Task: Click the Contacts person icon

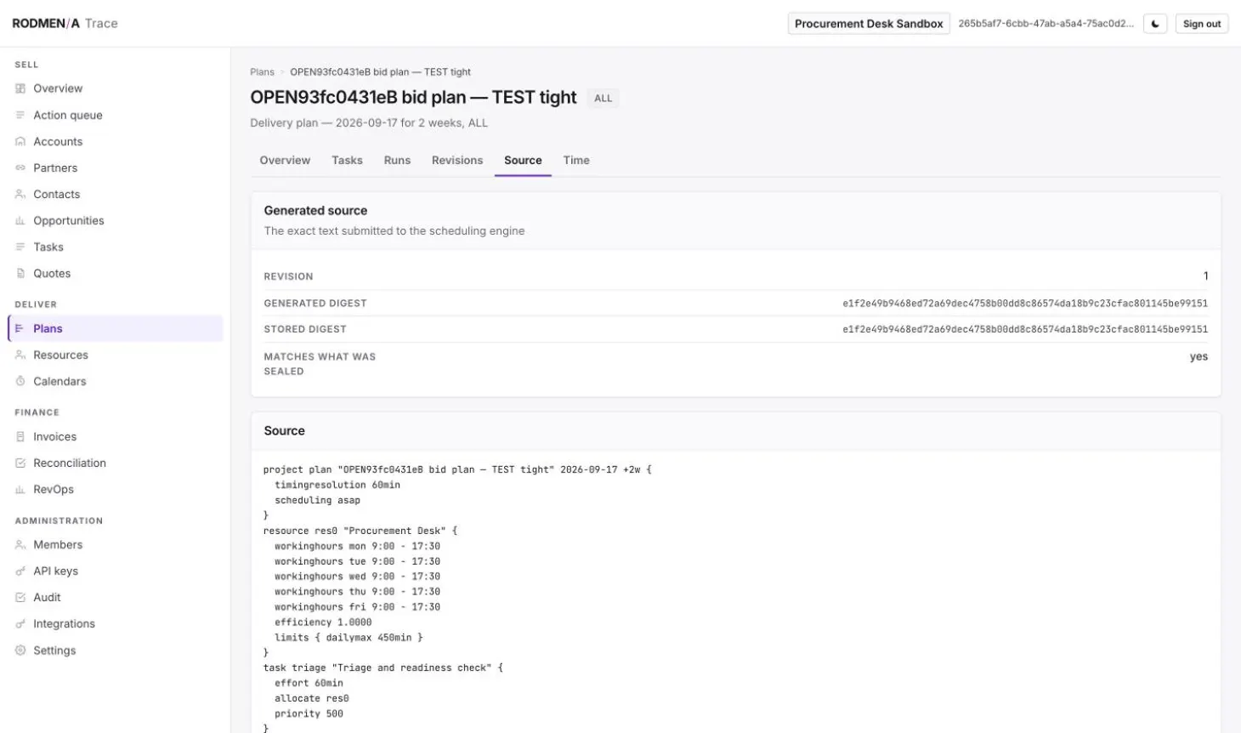Action: 20,194
